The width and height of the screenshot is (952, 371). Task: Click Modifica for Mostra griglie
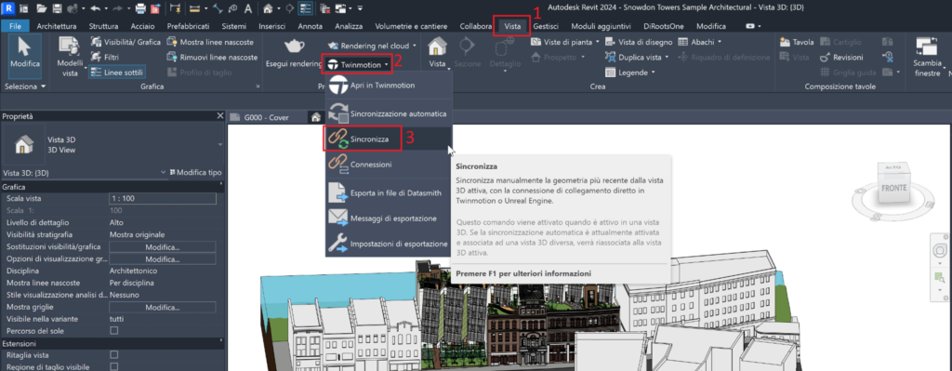point(163,307)
